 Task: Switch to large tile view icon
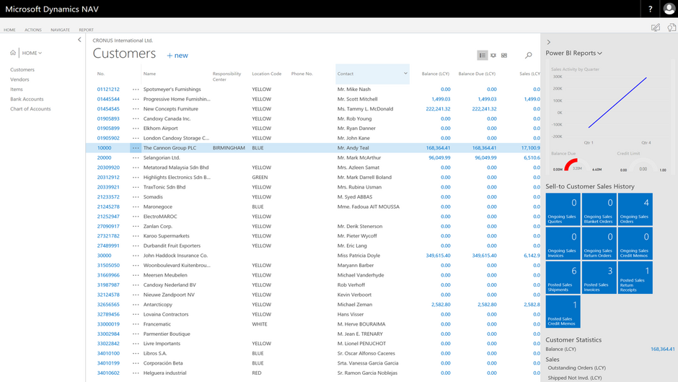[x=504, y=56]
